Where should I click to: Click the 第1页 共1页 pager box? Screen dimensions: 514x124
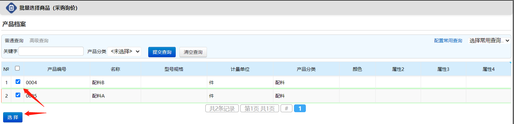point(260,108)
